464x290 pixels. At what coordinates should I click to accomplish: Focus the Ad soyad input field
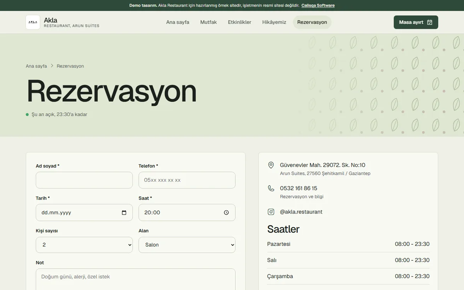pos(84,180)
